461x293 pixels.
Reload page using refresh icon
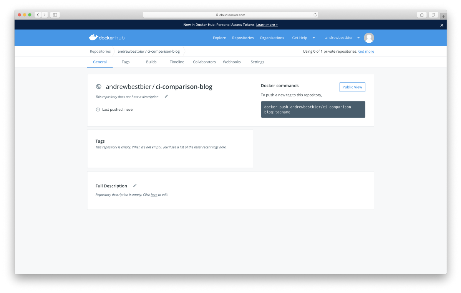(x=315, y=15)
